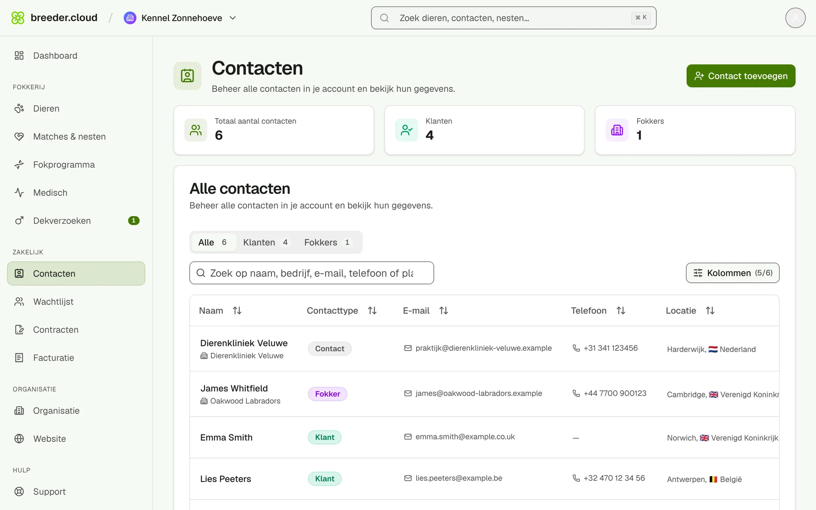Expand the Kennel Zonnehoeve organisation switcher
The image size is (816, 510).
pyautogui.click(x=180, y=18)
